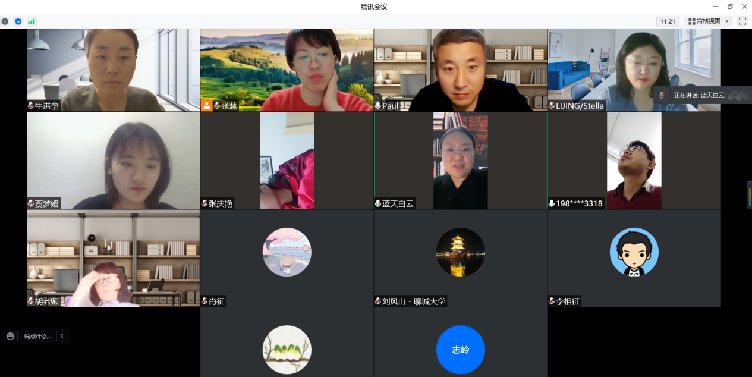
Task: Click the muted mic icon for LIJING/Stella
Action: 552,106
